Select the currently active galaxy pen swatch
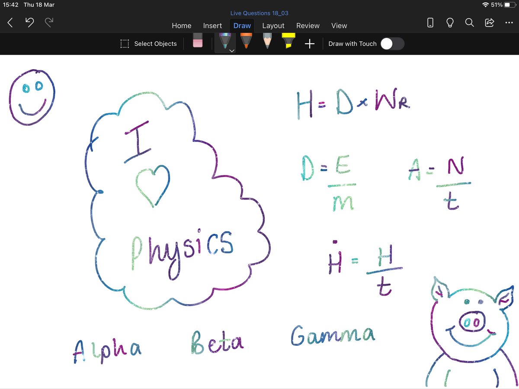This screenshot has width=519, height=389. pos(225,41)
